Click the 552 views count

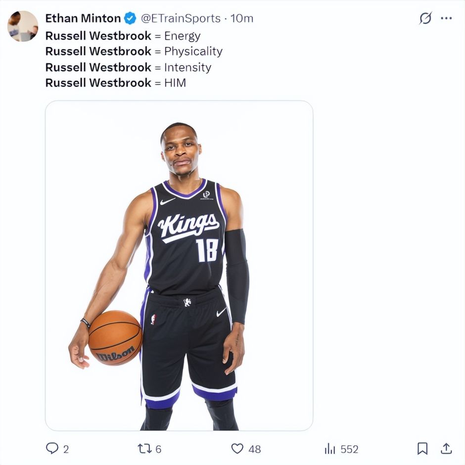[x=349, y=449]
